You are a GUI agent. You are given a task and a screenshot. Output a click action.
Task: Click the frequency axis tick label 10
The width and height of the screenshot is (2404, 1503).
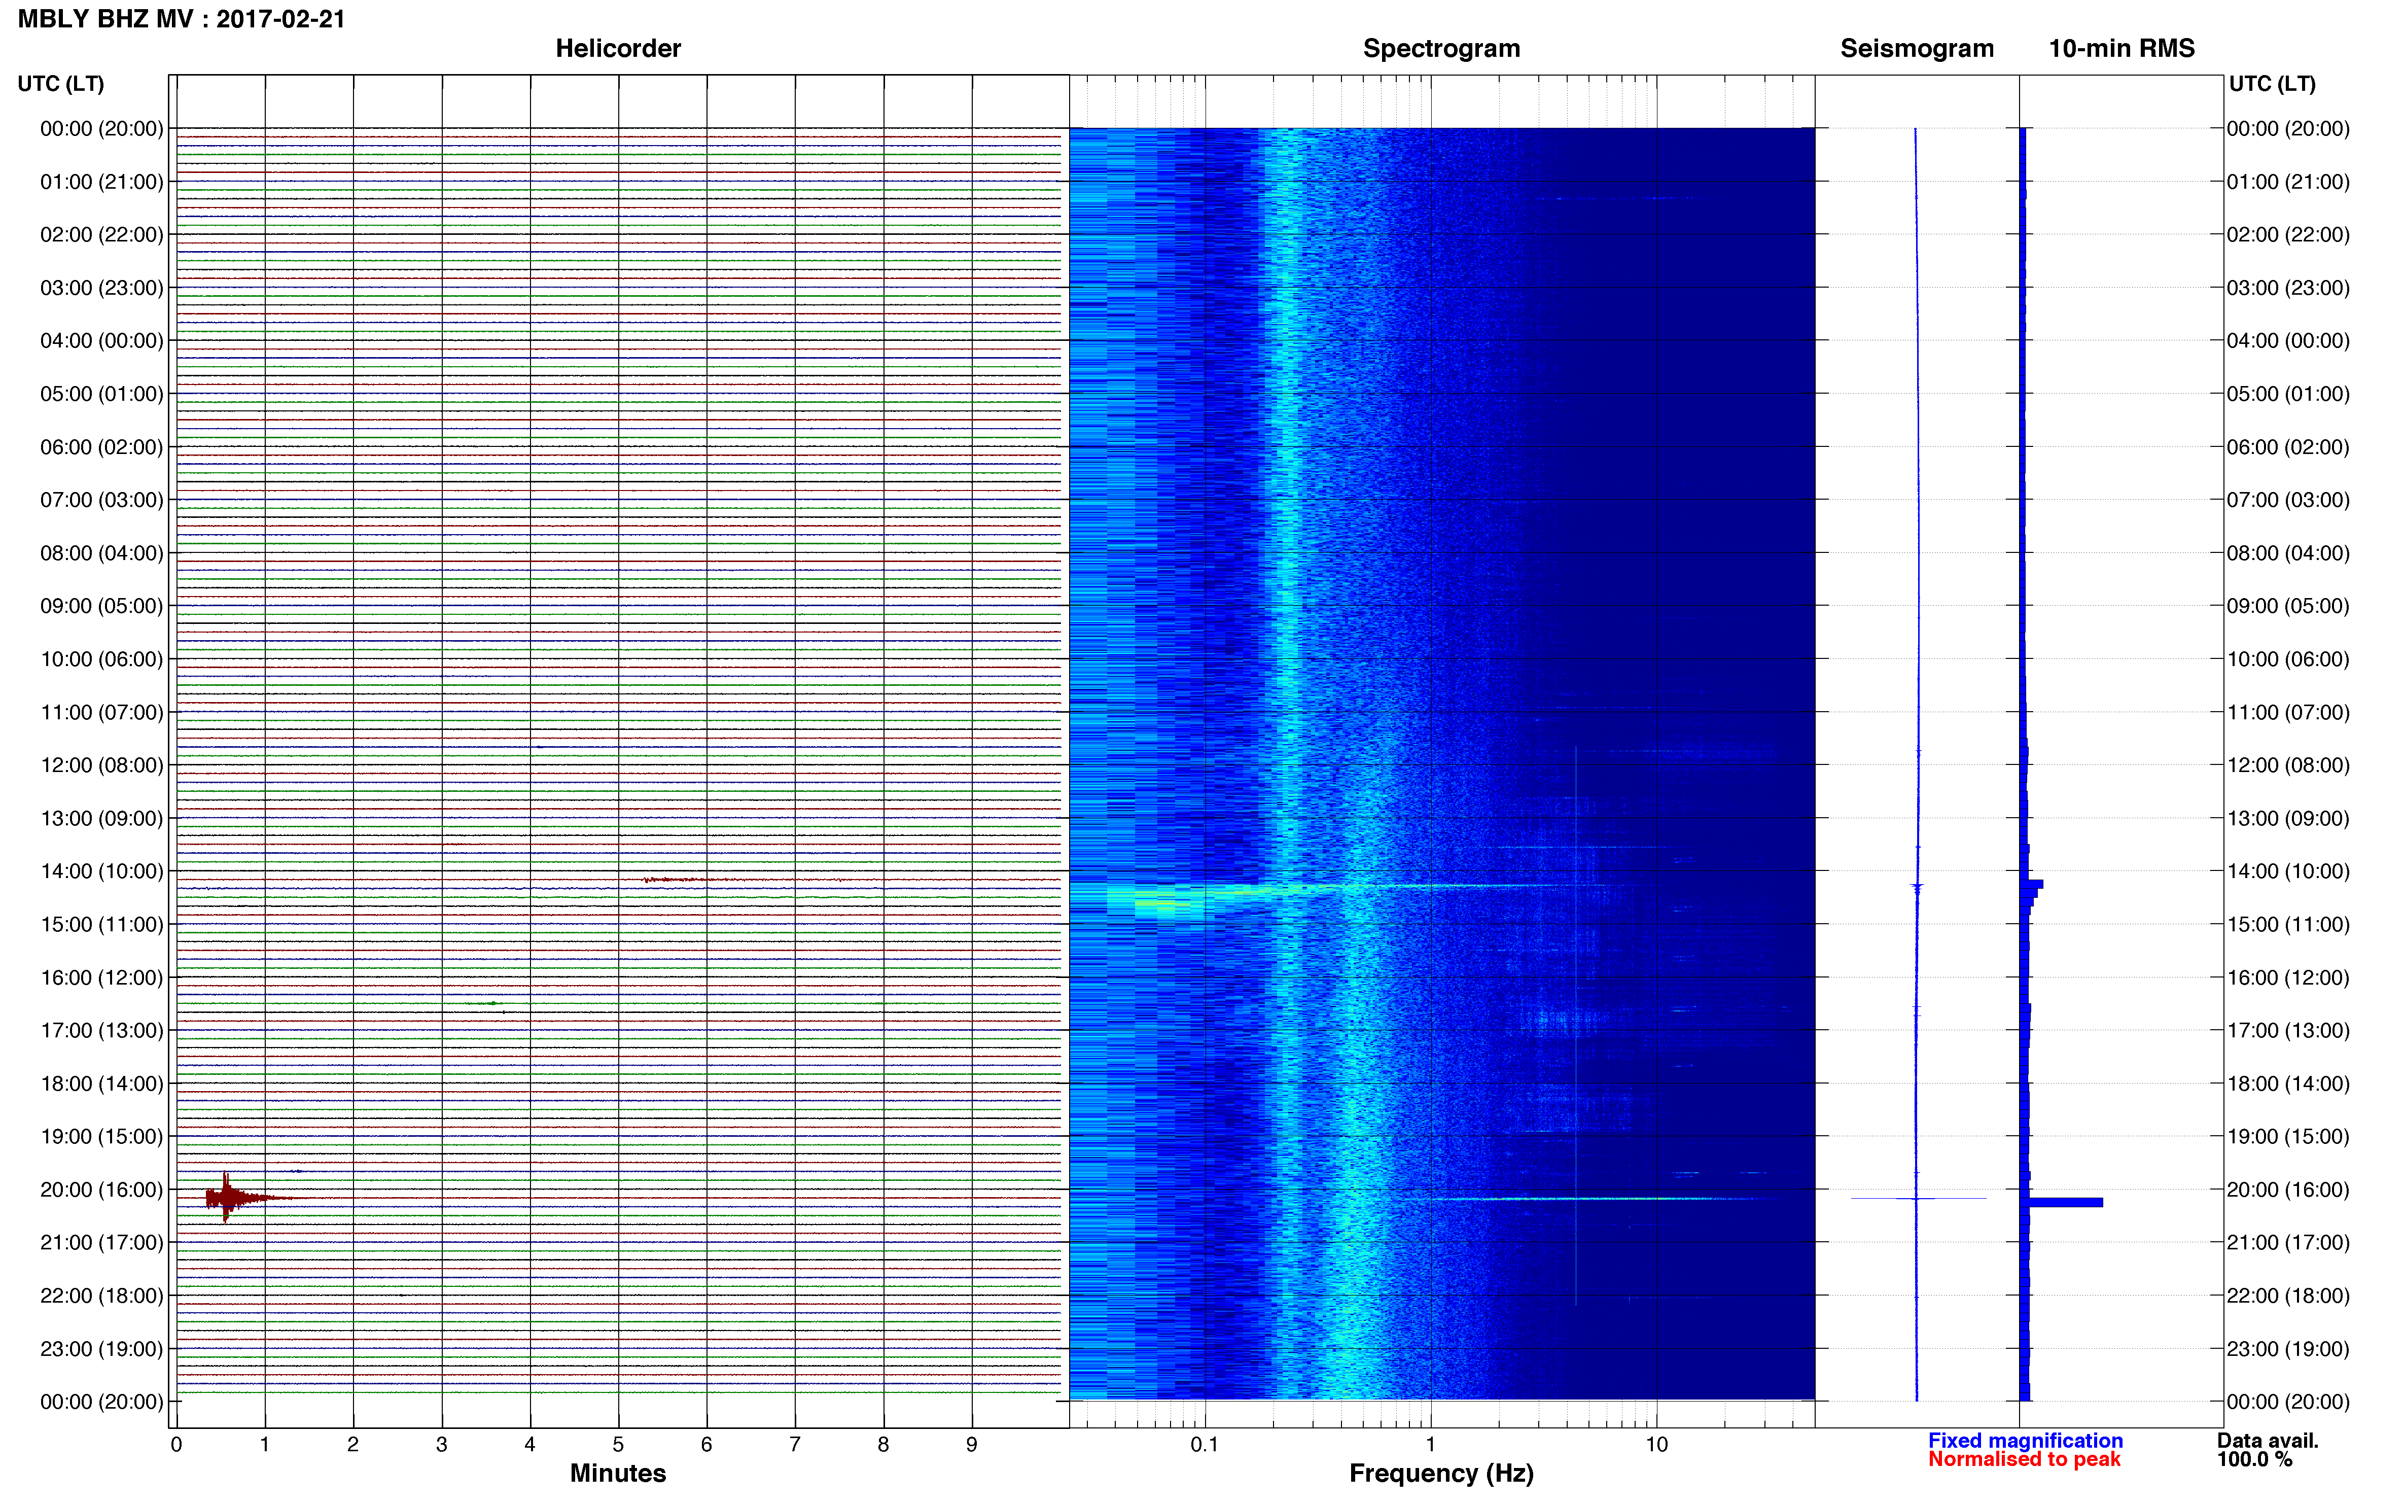point(1656,1444)
